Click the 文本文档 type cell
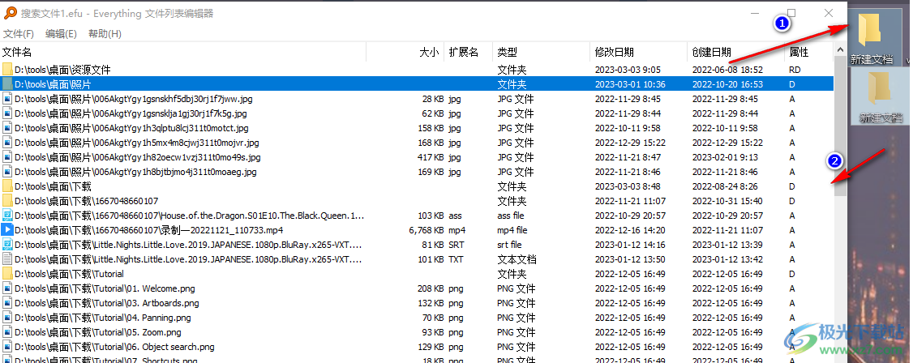The width and height of the screenshot is (913, 363). pos(517,258)
